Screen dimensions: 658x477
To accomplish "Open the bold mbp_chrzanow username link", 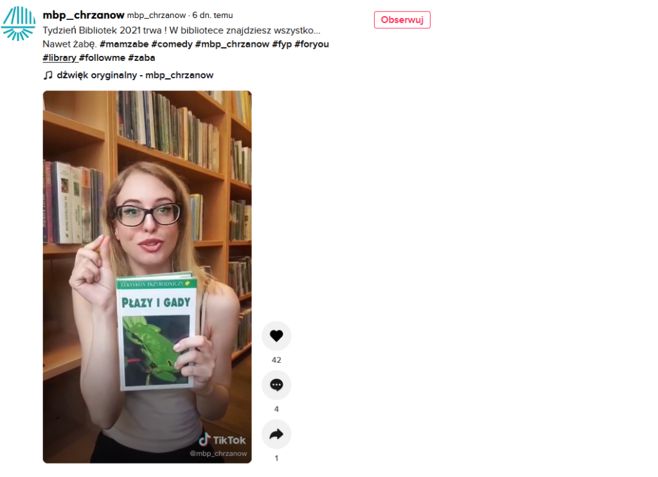I will coord(84,15).
